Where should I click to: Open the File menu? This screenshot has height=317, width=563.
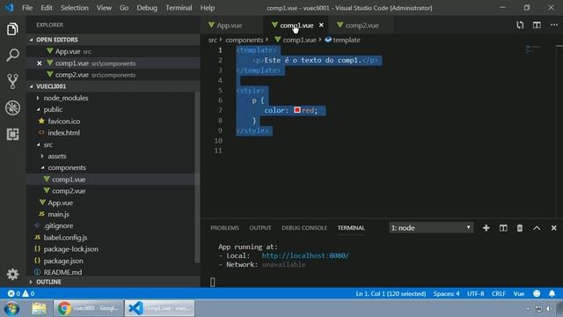tap(27, 8)
